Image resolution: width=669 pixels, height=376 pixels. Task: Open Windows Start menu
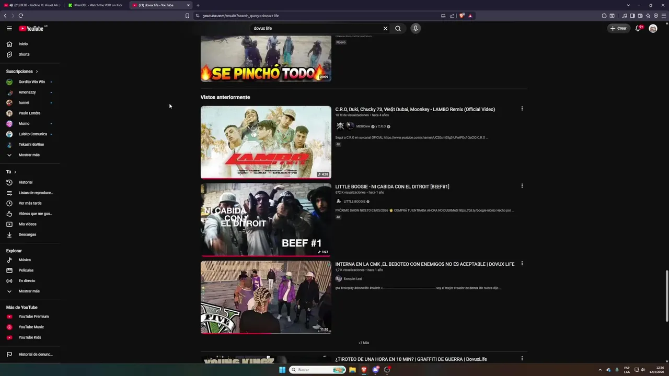282,370
